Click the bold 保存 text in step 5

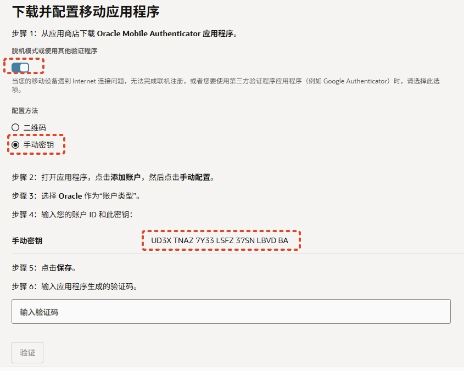coord(65,268)
